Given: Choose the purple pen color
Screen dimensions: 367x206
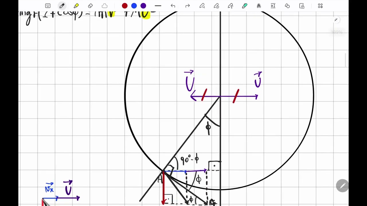Looking at the screenshot, I should (143, 6).
